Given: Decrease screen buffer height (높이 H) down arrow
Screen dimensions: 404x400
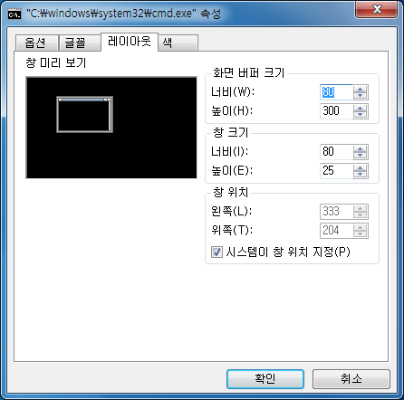Looking at the screenshot, I should click(x=360, y=115).
